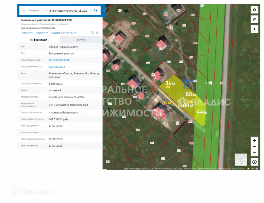Click the crosshair icon in map footer
Screen dimensions: 264x203
pos(252,169)
